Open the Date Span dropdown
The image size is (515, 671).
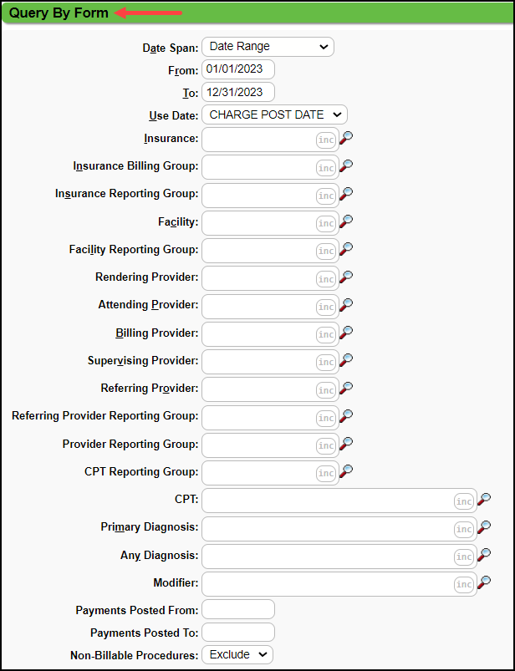click(268, 47)
